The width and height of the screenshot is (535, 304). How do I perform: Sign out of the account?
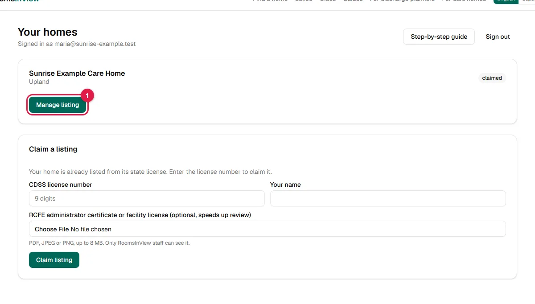point(498,37)
